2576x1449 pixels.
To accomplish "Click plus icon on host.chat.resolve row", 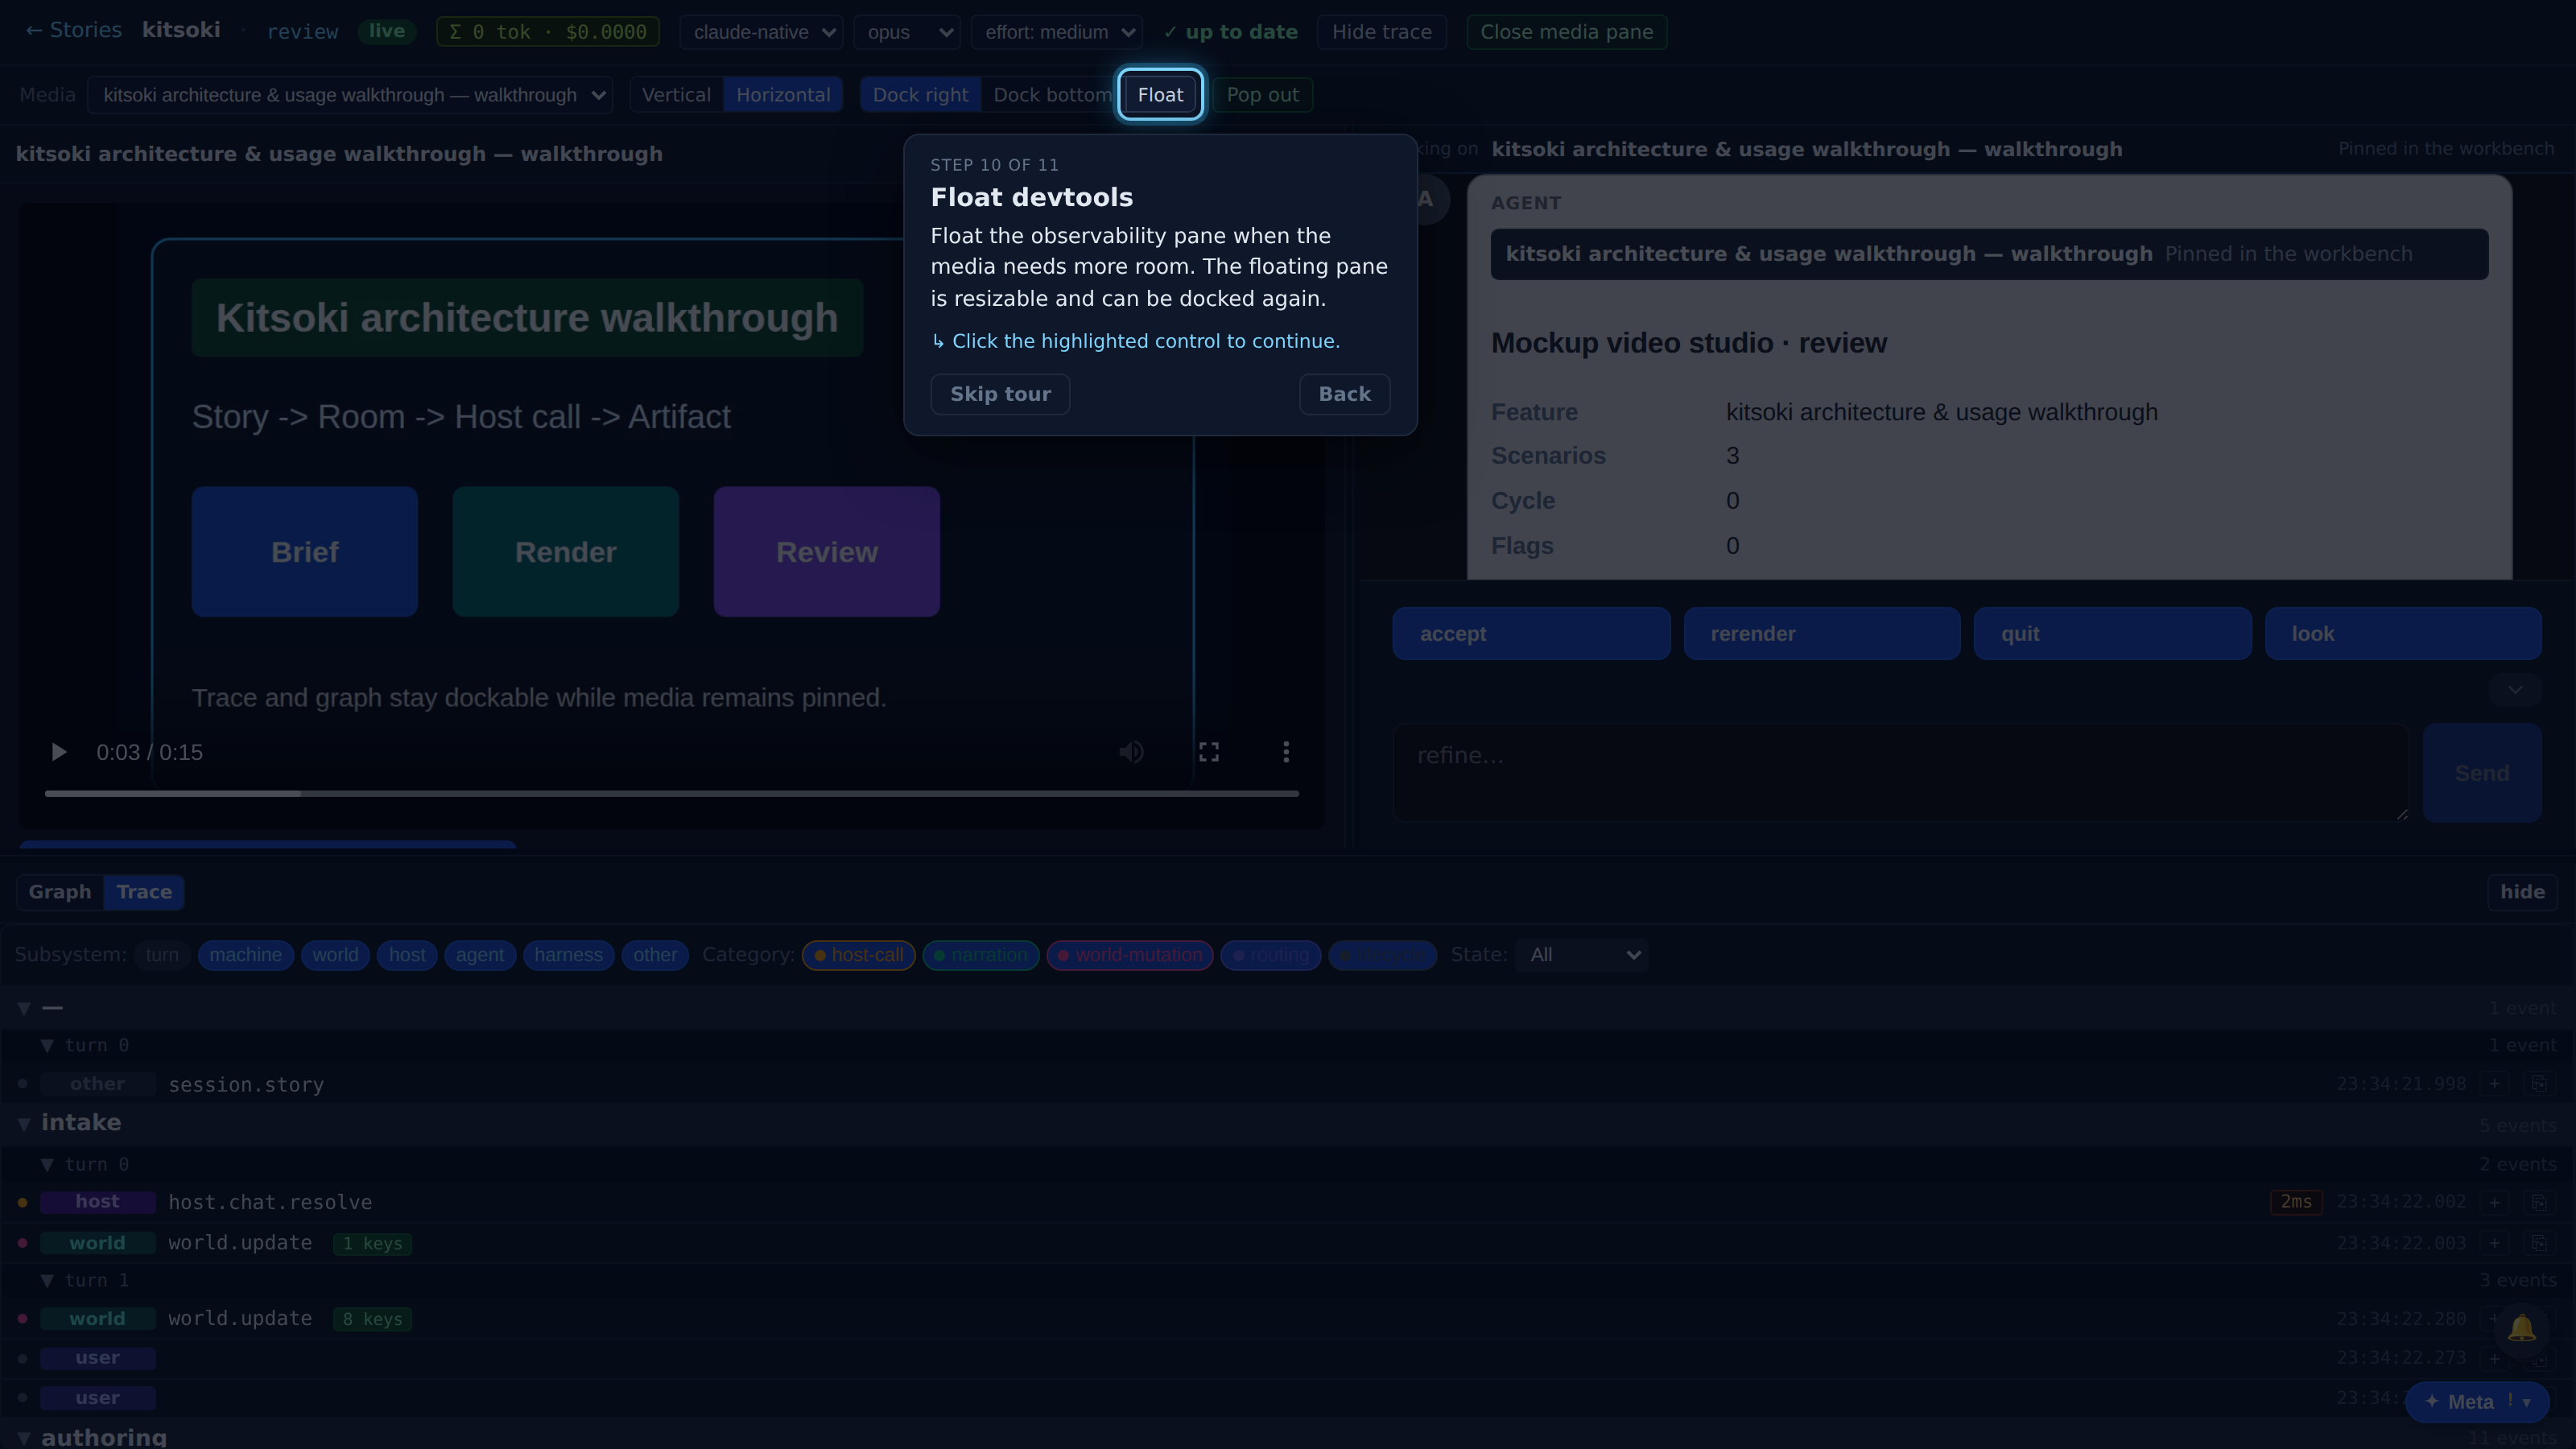I will click(2495, 1202).
